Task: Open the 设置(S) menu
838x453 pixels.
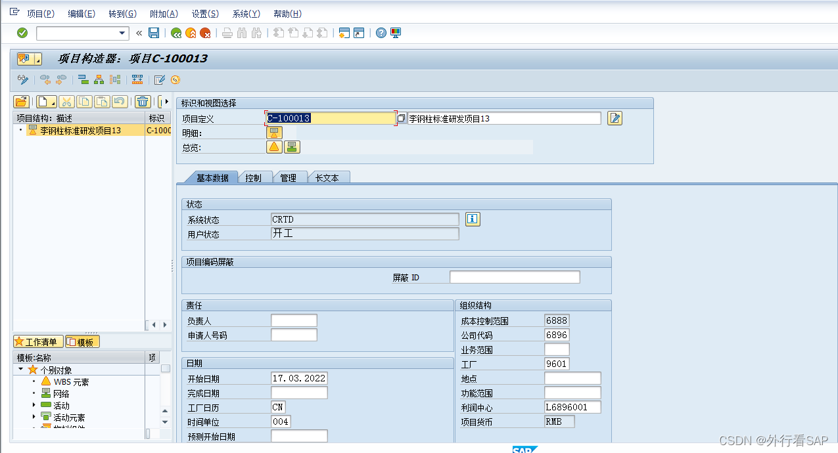Action: [205, 14]
